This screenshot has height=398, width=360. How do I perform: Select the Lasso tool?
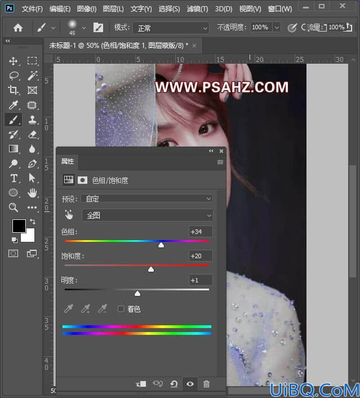click(x=14, y=76)
